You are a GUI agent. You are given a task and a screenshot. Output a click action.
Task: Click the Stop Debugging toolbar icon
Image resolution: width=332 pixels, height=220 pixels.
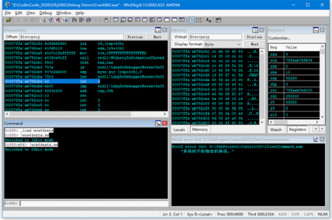[58, 20]
